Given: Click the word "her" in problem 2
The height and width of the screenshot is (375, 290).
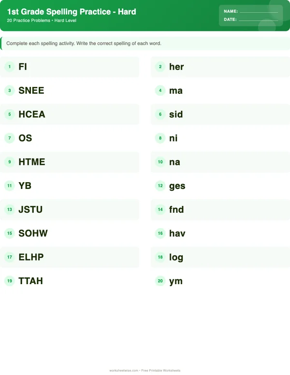Looking at the screenshot, I should click(176, 67).
